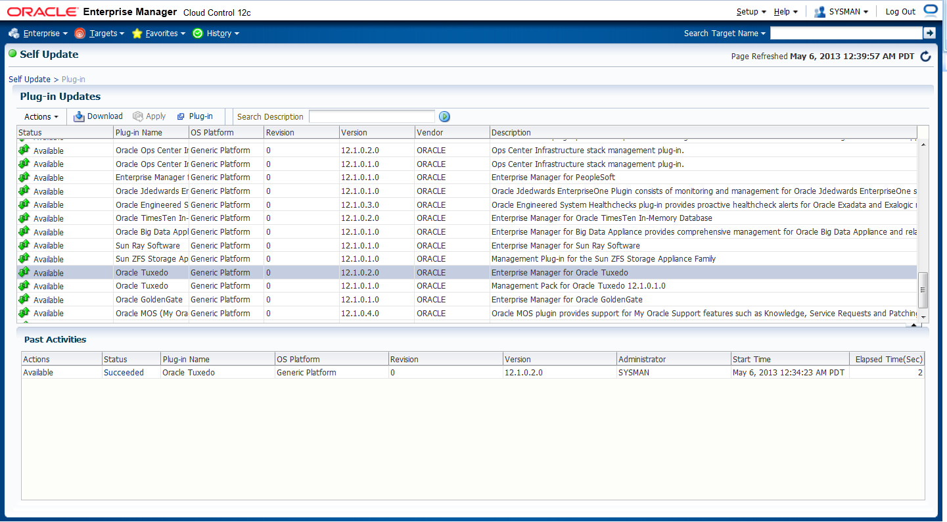Click 'Management Pack for Oracle Tuxedo 12.1.0.1.0' description
The height and width of the screenshot is (522, 947).
tap(578, 286)
